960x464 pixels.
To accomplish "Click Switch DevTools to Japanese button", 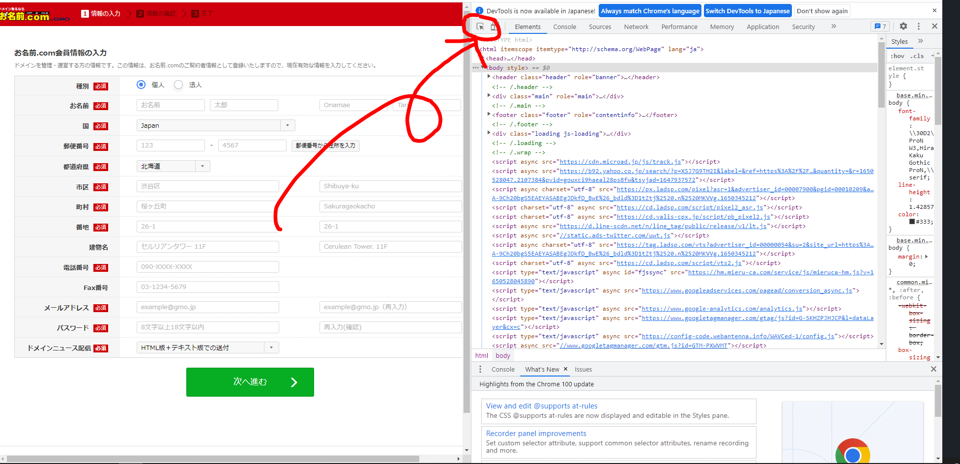I will [747, 11].
